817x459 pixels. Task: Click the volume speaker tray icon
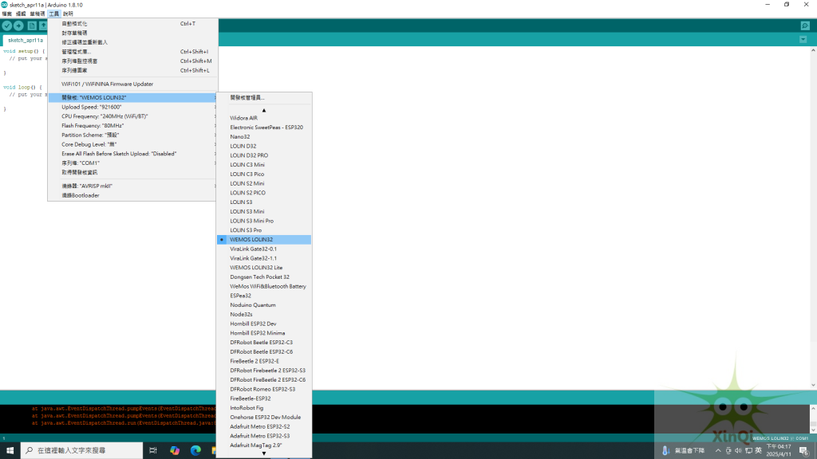(x=738, y=451)
